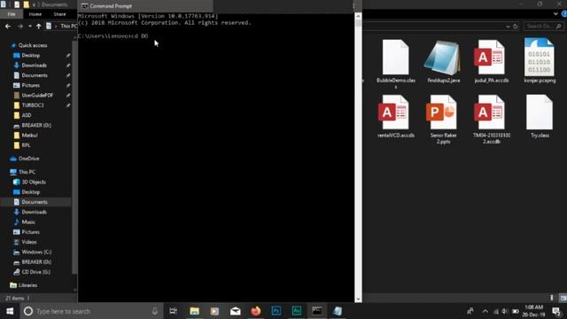Select TM04 accdb database file
This screenshot has height=319, width=567.
(491, 120)
